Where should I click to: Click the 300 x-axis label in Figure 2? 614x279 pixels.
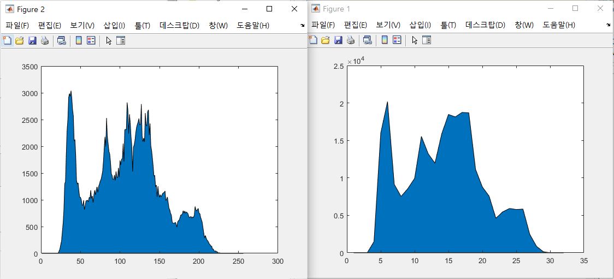(278, 261)
